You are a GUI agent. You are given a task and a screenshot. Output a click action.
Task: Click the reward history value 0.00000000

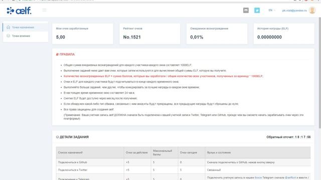[x=269, y=37]
